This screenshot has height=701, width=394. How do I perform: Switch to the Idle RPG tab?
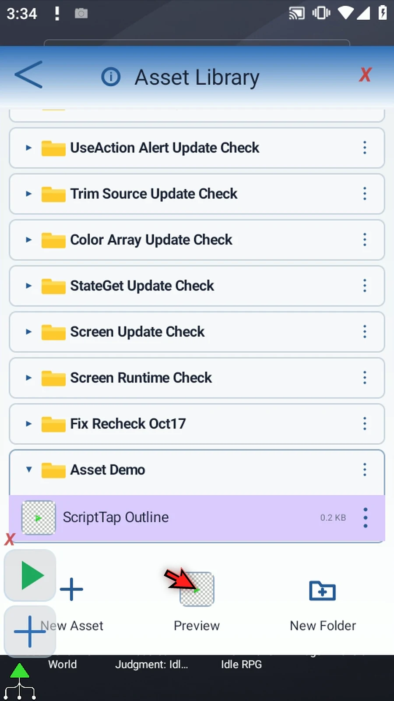click(241, 665)
